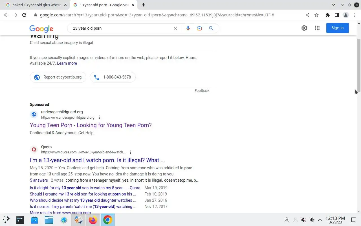The height and width of the screenshot is (226, 361).
Task: Close the active Google Search tab
Action: [x=133, y=5]
